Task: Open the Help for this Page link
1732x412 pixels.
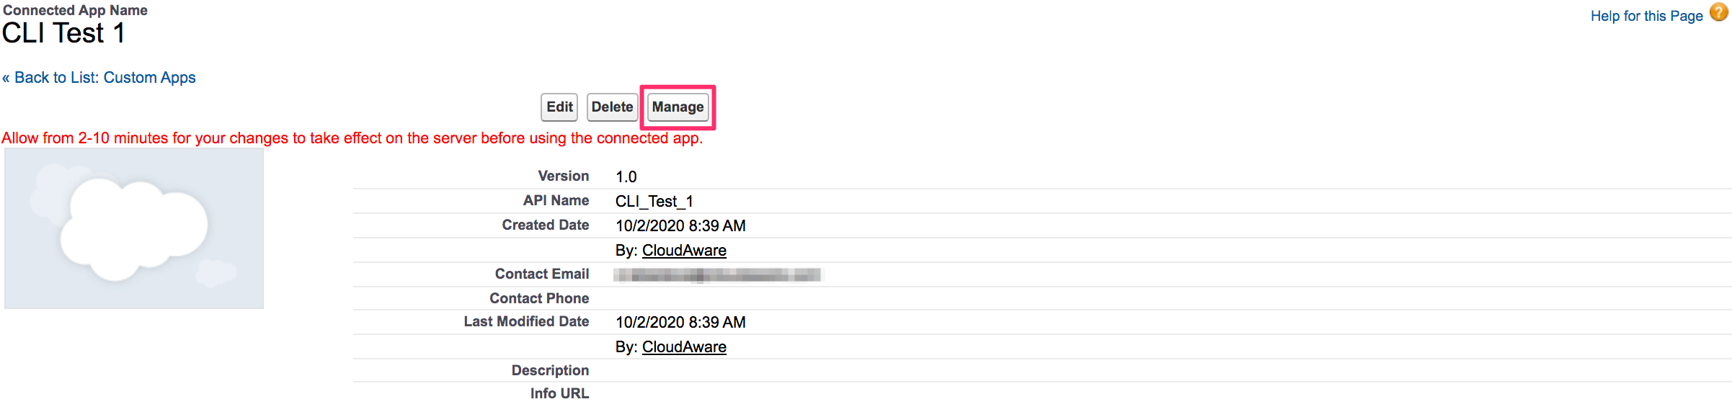Action: (1646, 16)
